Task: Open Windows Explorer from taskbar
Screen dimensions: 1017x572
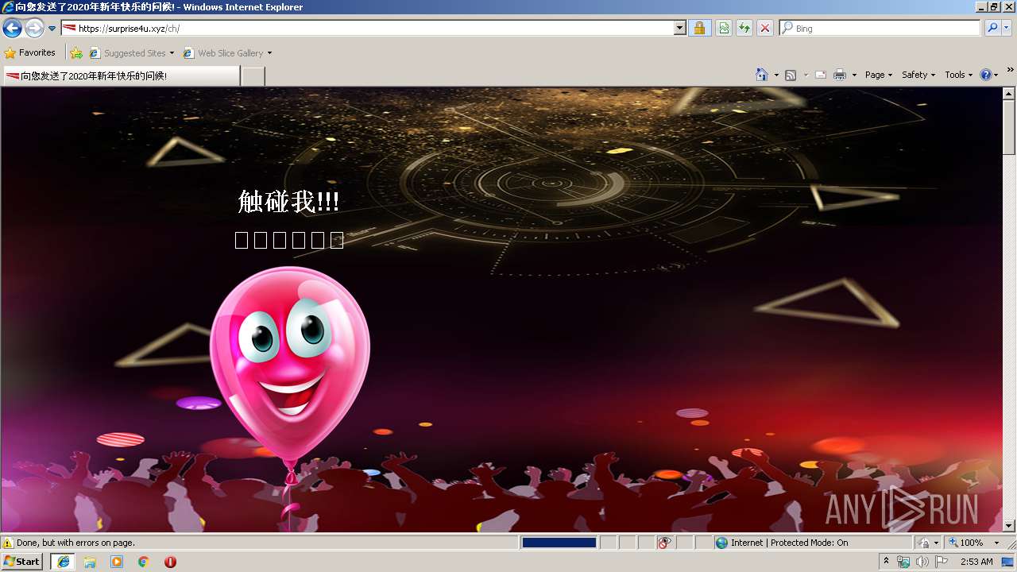Action: (90, 562)
